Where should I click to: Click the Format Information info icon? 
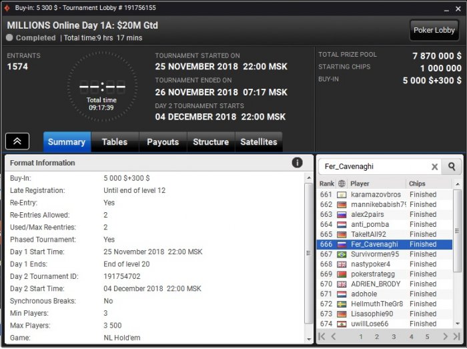click(x=297, y=163)
